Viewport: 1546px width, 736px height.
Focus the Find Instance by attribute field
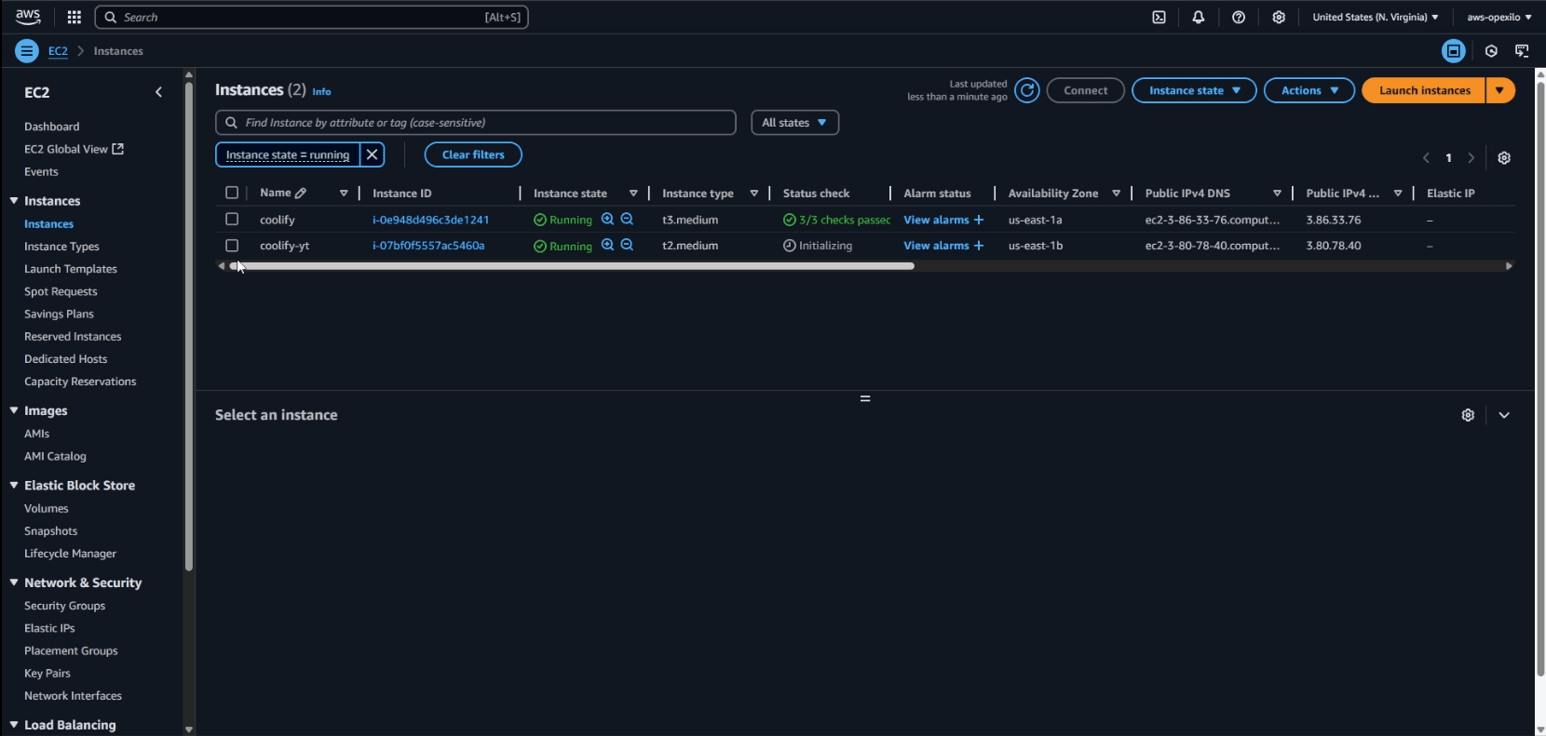[476, 123]
